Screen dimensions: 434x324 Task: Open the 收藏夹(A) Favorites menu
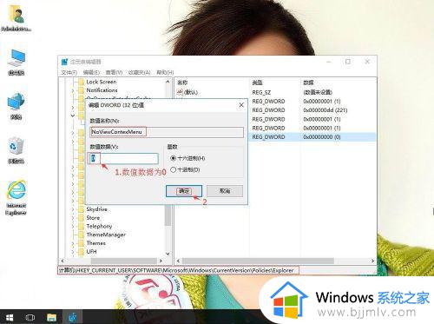point(139,72)
